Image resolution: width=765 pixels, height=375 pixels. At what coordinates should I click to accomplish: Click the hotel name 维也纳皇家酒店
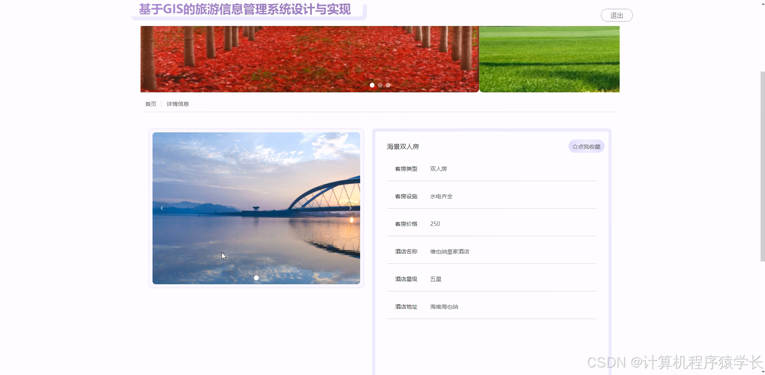click(x=449, y=251)
